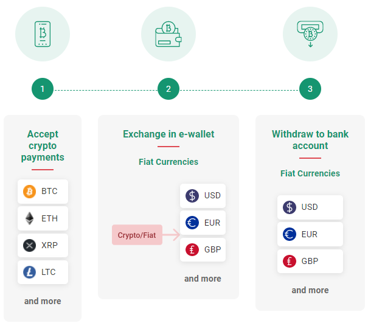Image resolution: width=368 pixels, height=323 pixels.
Task: Click the phone with Bitcoin icon
Action: tap(43, 34)
